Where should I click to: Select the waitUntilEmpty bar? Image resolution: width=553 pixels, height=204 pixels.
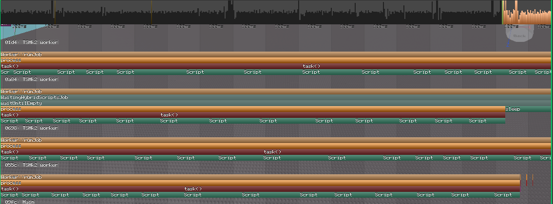tap(275, 103)
